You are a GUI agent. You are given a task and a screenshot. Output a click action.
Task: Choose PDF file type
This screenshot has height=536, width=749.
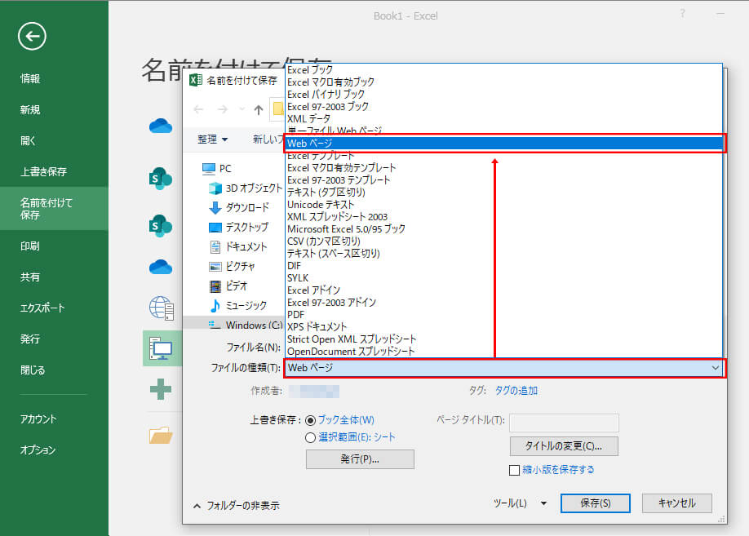pos(295,315)
